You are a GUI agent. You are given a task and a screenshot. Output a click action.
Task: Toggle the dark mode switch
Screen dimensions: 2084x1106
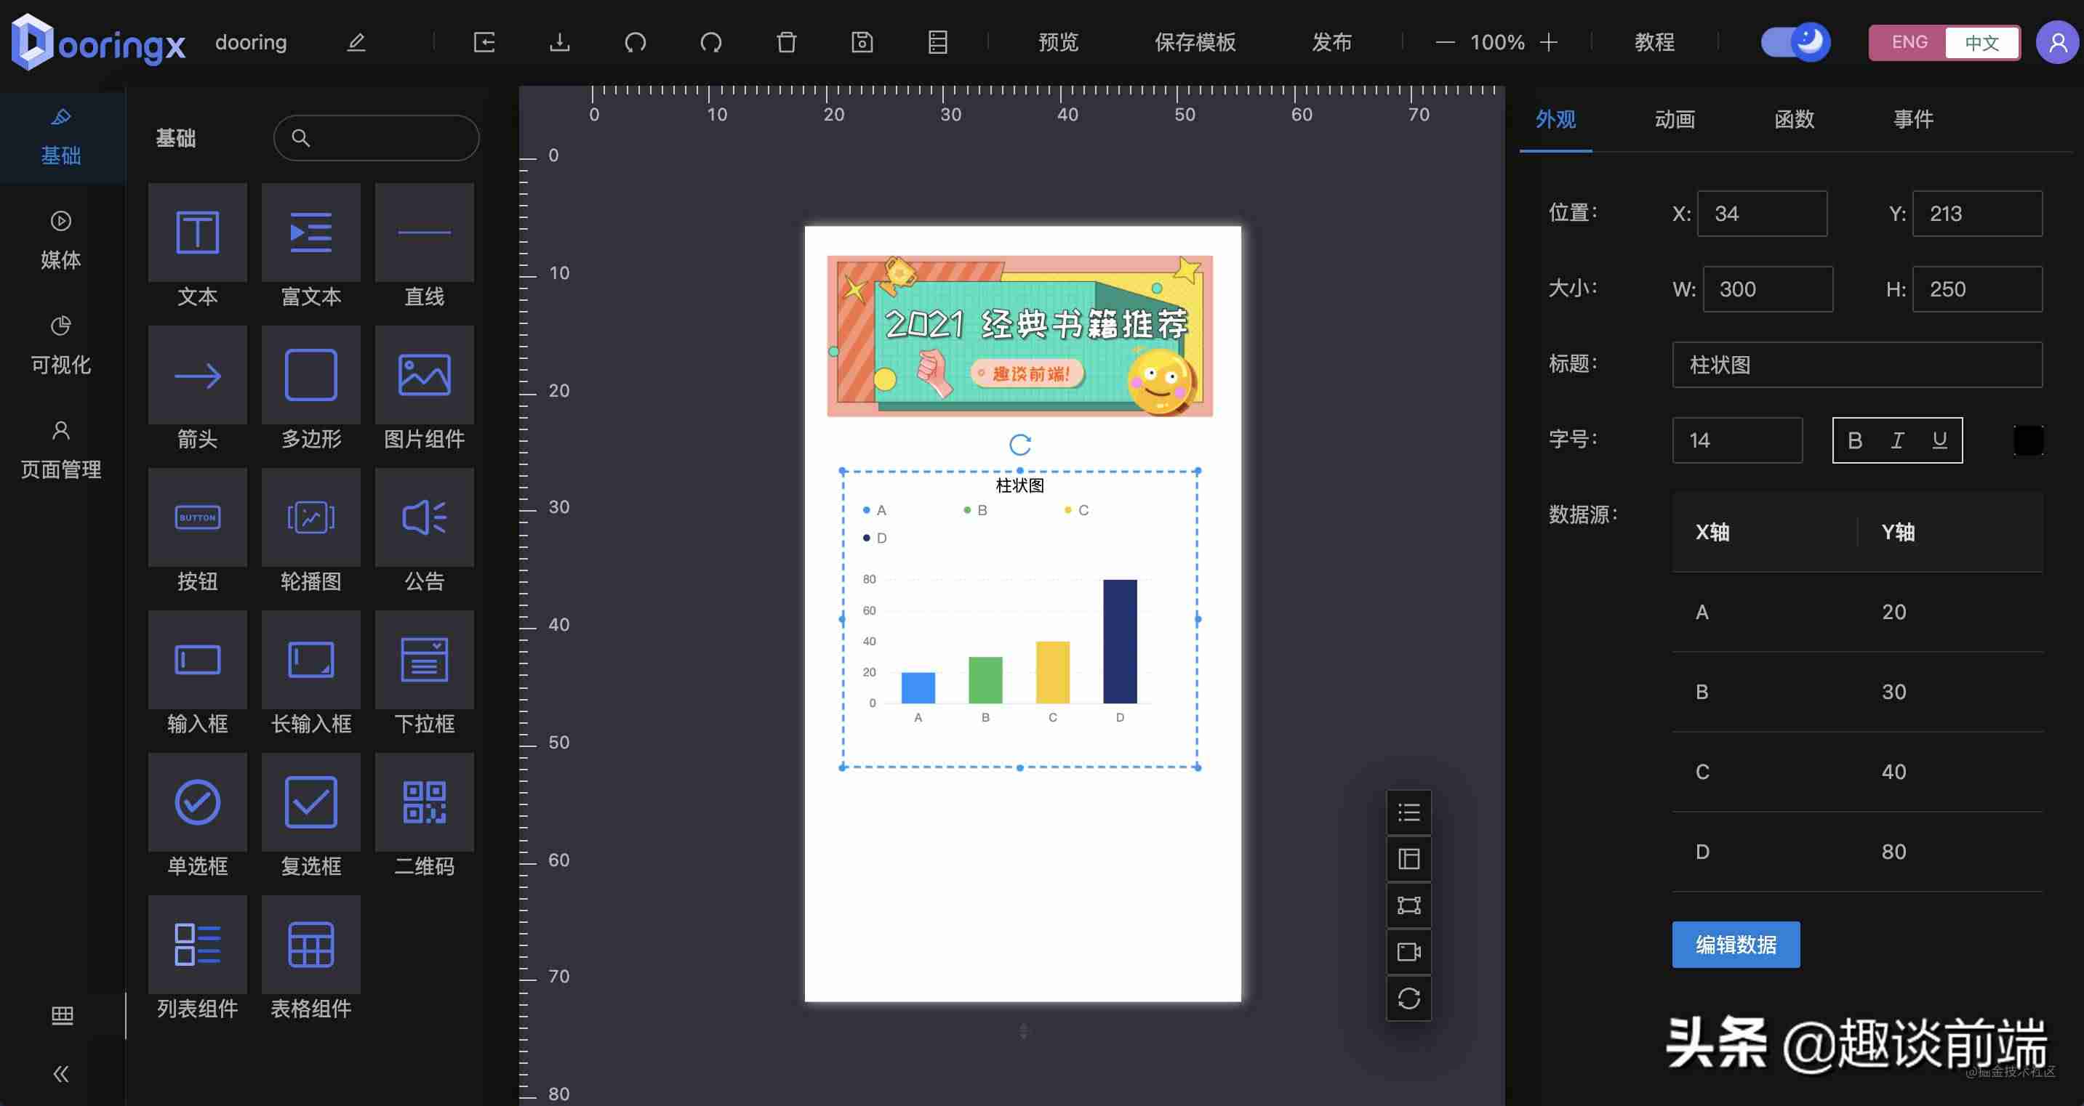(x=1795, y=42)
